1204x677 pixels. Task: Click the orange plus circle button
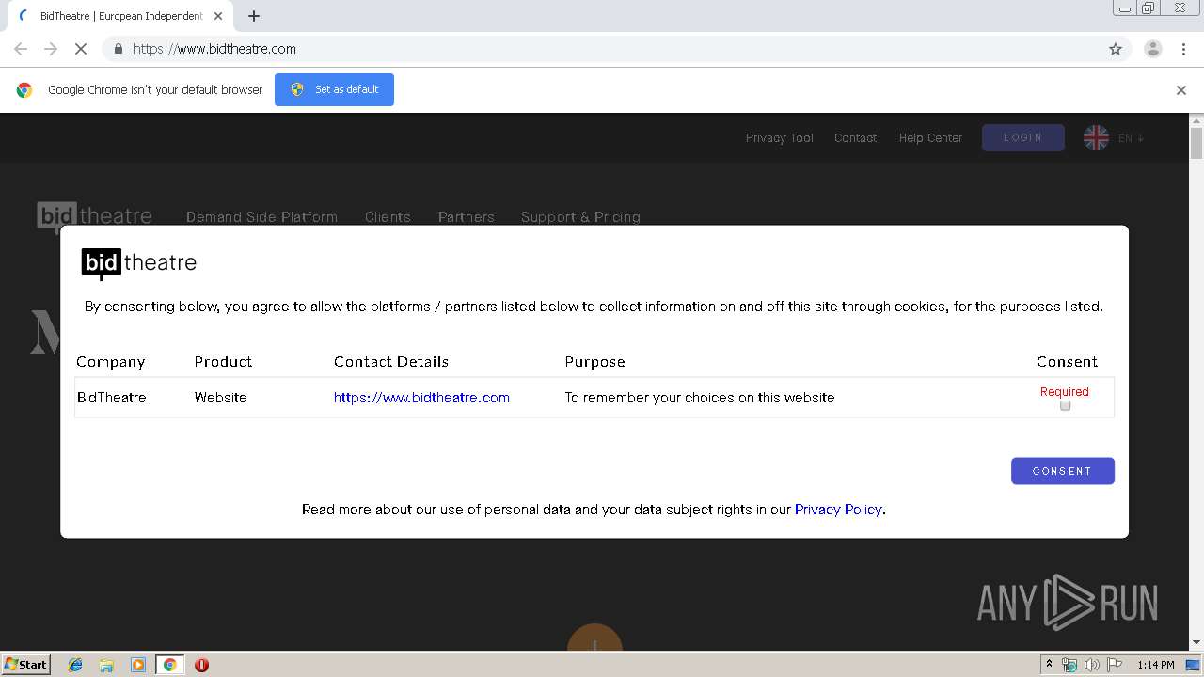594,637
